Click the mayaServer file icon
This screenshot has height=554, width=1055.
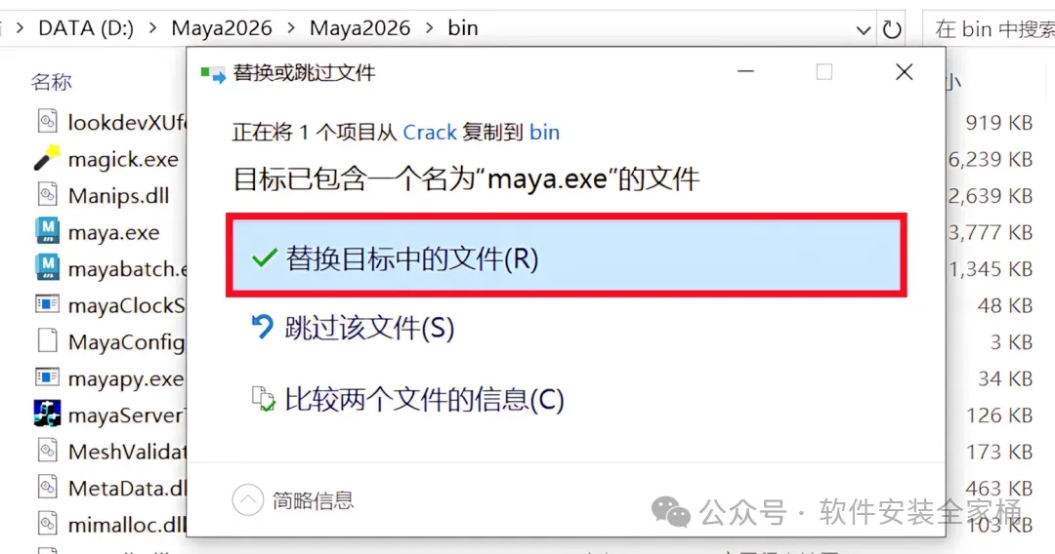[x=47, y=415]
